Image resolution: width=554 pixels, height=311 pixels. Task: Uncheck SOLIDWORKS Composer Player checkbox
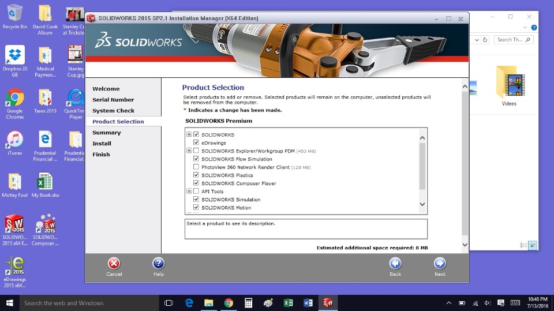(x=196, y=183)
